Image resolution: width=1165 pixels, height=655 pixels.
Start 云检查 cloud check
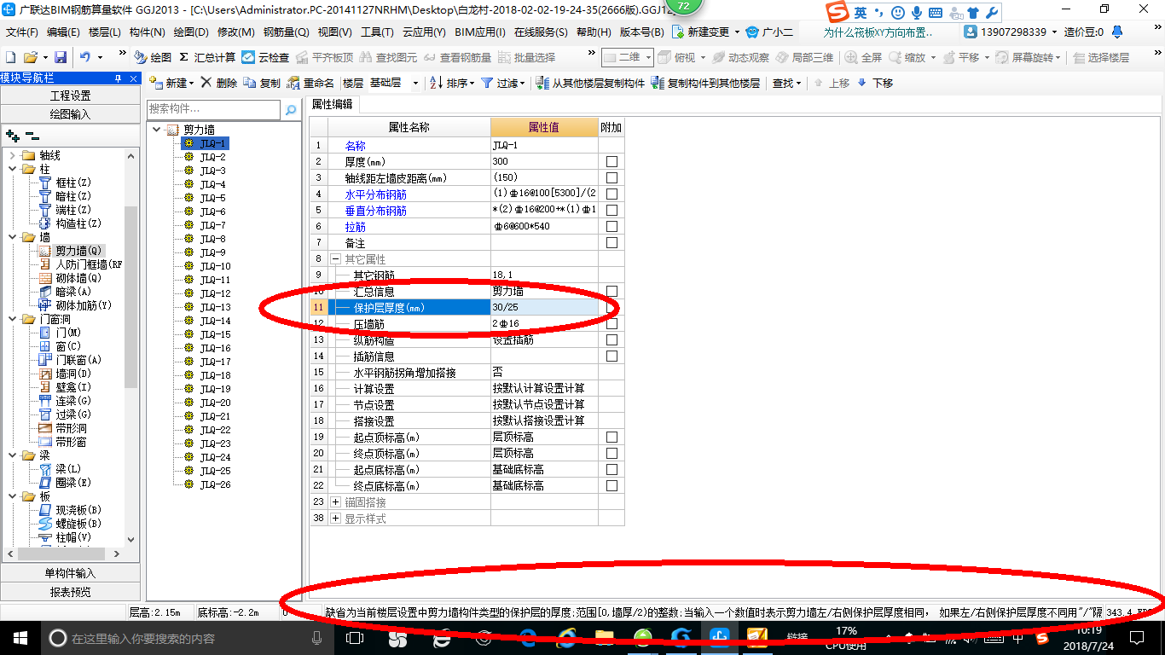(x=265, y=57)
